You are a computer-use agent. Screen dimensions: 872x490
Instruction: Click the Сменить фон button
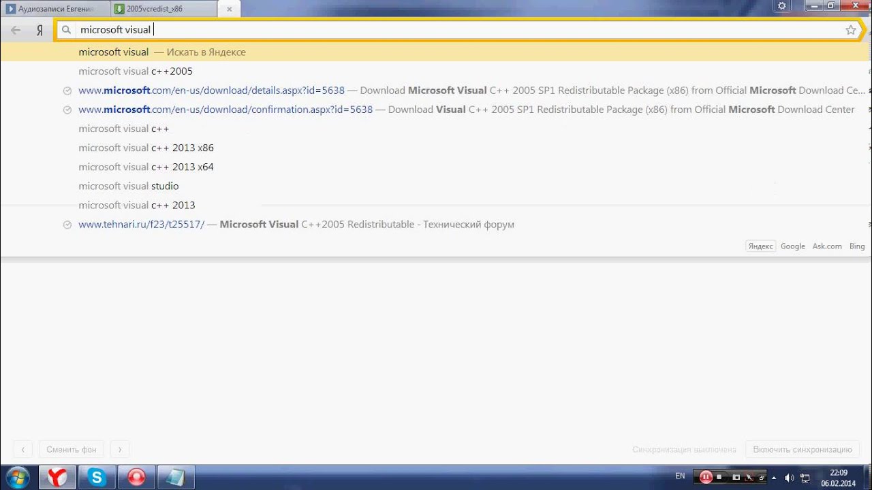click(x=71, y=449)
